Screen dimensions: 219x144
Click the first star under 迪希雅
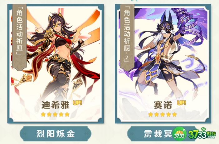pos(43,114)
